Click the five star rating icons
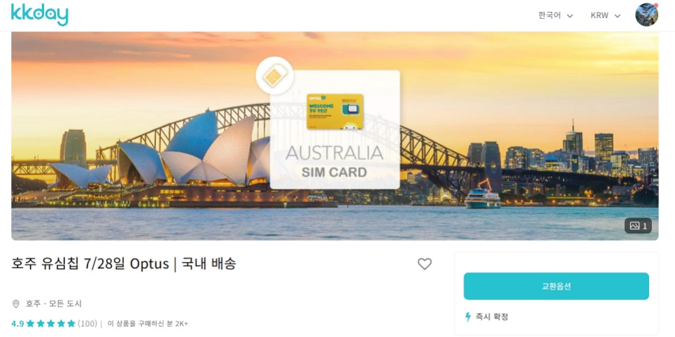The image size is (675, 337). 51,323
